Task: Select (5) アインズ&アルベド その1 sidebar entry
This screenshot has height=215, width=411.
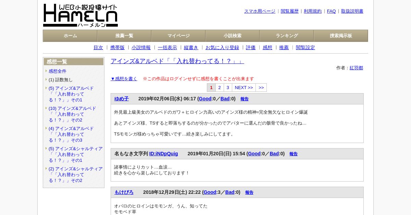Action: pyautogui.click(x=71, y=94)
